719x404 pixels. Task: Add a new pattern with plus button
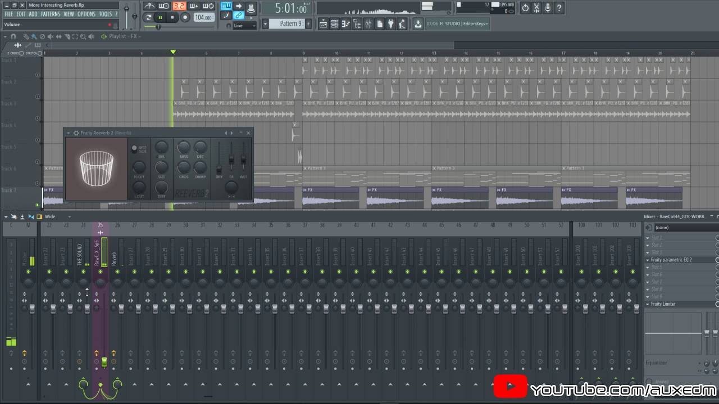[x=308, y=24]
